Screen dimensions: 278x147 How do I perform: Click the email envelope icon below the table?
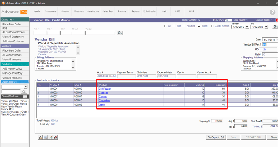(46, 137)
